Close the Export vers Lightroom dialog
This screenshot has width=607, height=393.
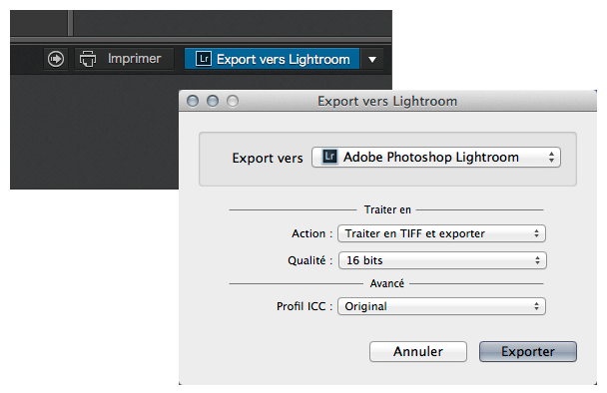[x=193, y=101]
